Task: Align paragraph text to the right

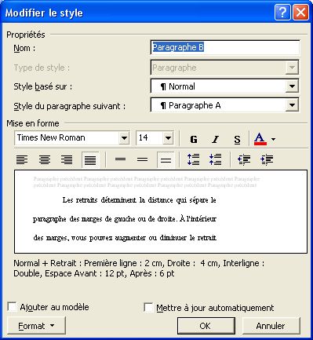Action: tap(67, 159)
